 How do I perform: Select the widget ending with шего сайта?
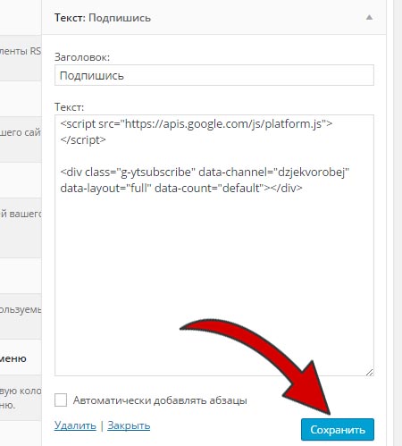pyautogui.click(x=21, y=139)
